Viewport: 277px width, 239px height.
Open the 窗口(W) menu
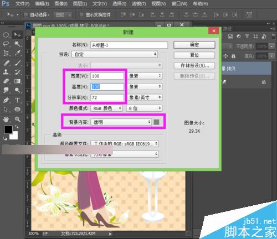pos(179,3)
